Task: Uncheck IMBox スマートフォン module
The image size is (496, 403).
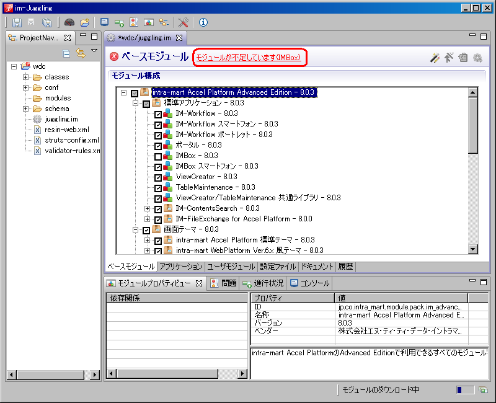Action: [x=158, y=167]
